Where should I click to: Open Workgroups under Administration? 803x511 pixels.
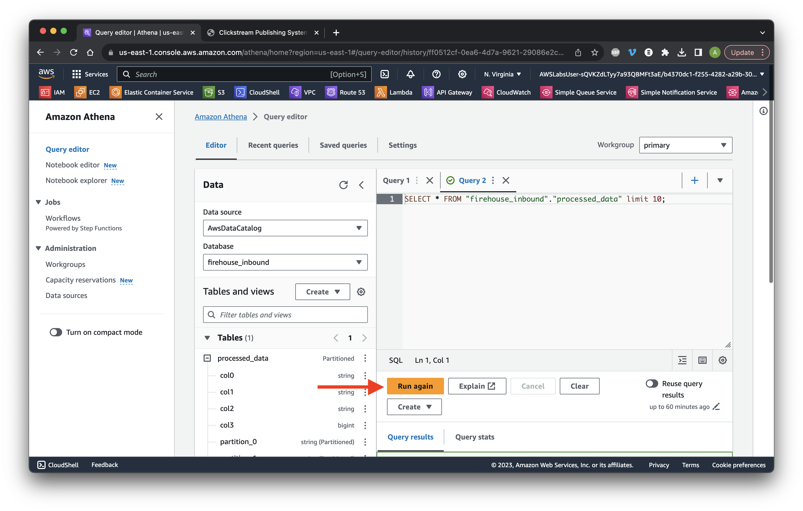point(65,265)
